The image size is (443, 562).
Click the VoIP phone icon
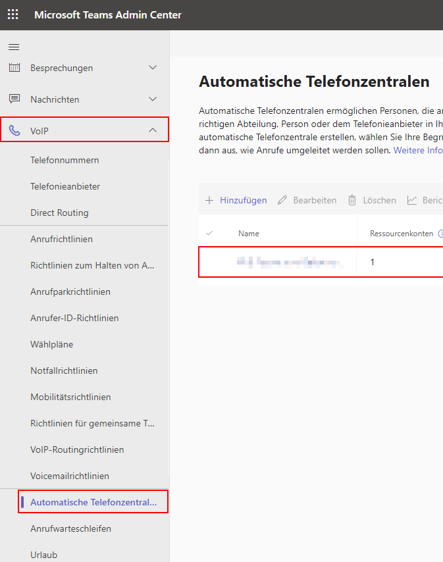click(14, 130)
